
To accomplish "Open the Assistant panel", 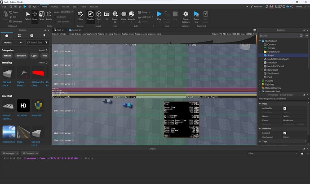I will pos(256,7).
